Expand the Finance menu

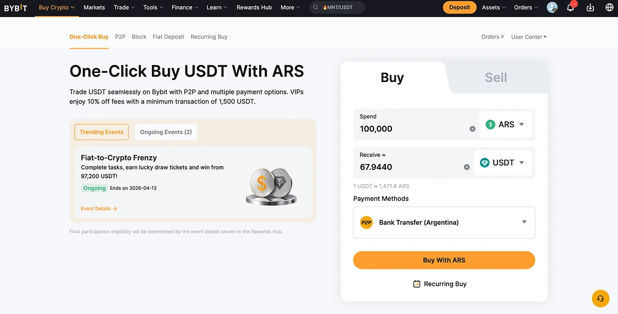(x=185, y=7)
